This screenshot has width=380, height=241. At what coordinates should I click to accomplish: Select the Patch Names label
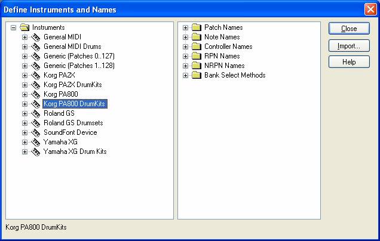pyautogui.click(x=223, y=27)
